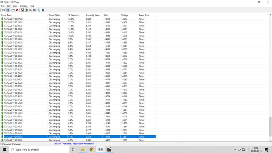Click the Properties toolbar icon
272x153 pixels.
tap(35, 10)
